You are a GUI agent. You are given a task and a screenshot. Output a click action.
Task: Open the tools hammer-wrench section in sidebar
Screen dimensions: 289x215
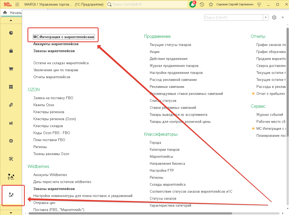coord(11,159)
